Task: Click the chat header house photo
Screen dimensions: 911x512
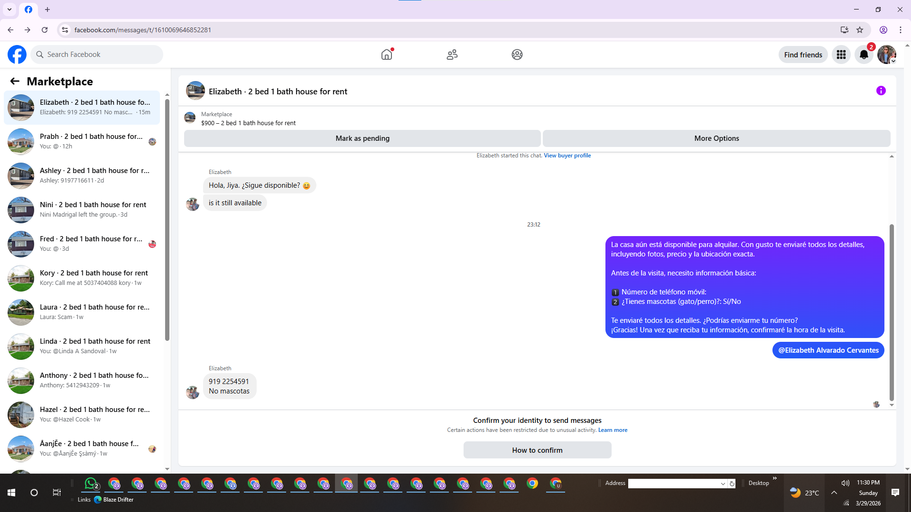Action: [x=195, y=91]
